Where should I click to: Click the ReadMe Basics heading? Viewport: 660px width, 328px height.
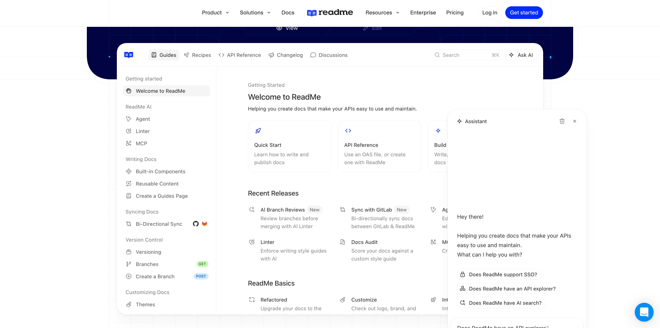pos(271,283)
